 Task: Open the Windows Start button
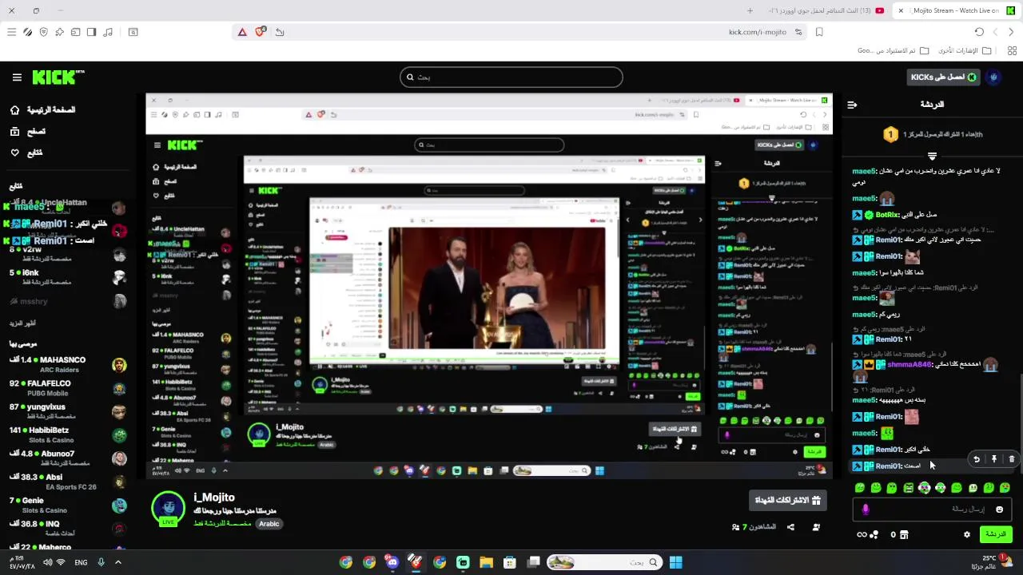pos(675,562)
